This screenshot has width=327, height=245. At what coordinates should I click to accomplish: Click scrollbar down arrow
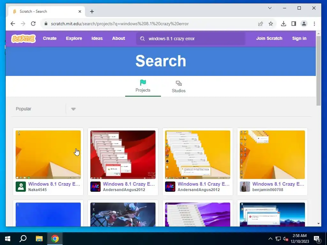coord(318,224)
